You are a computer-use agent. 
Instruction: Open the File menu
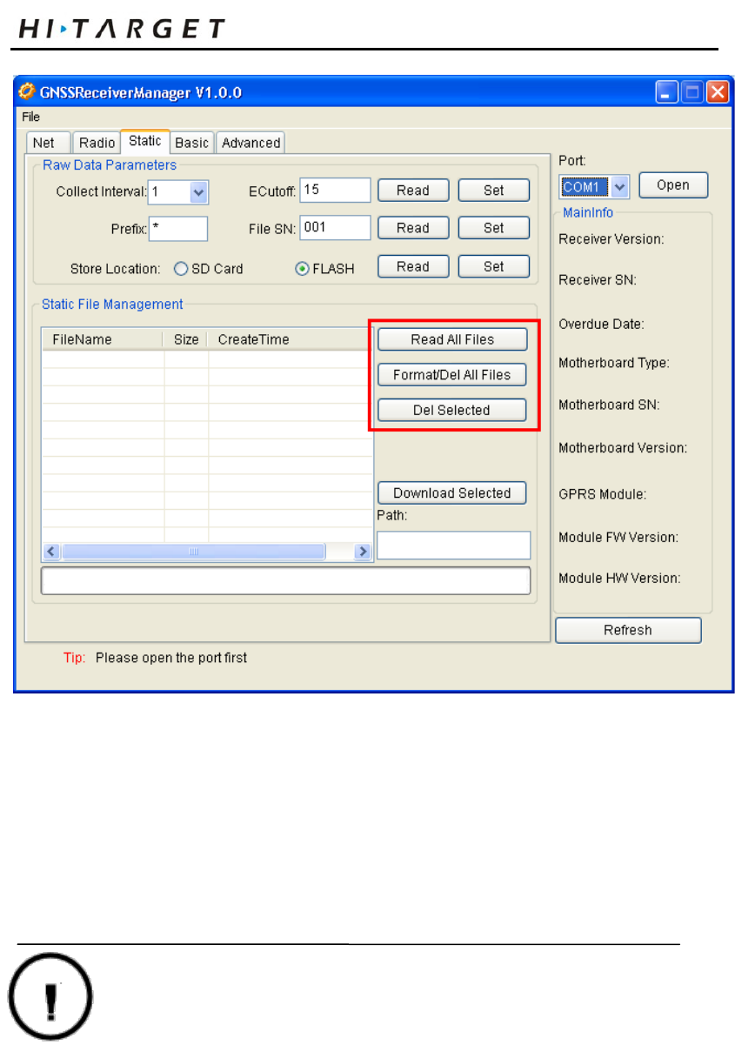tap(30, 116)
